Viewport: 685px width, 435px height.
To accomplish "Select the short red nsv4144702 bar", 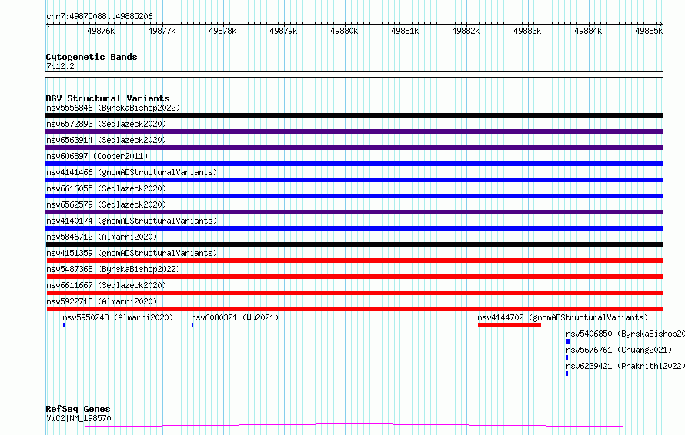I will pos(510,325).
